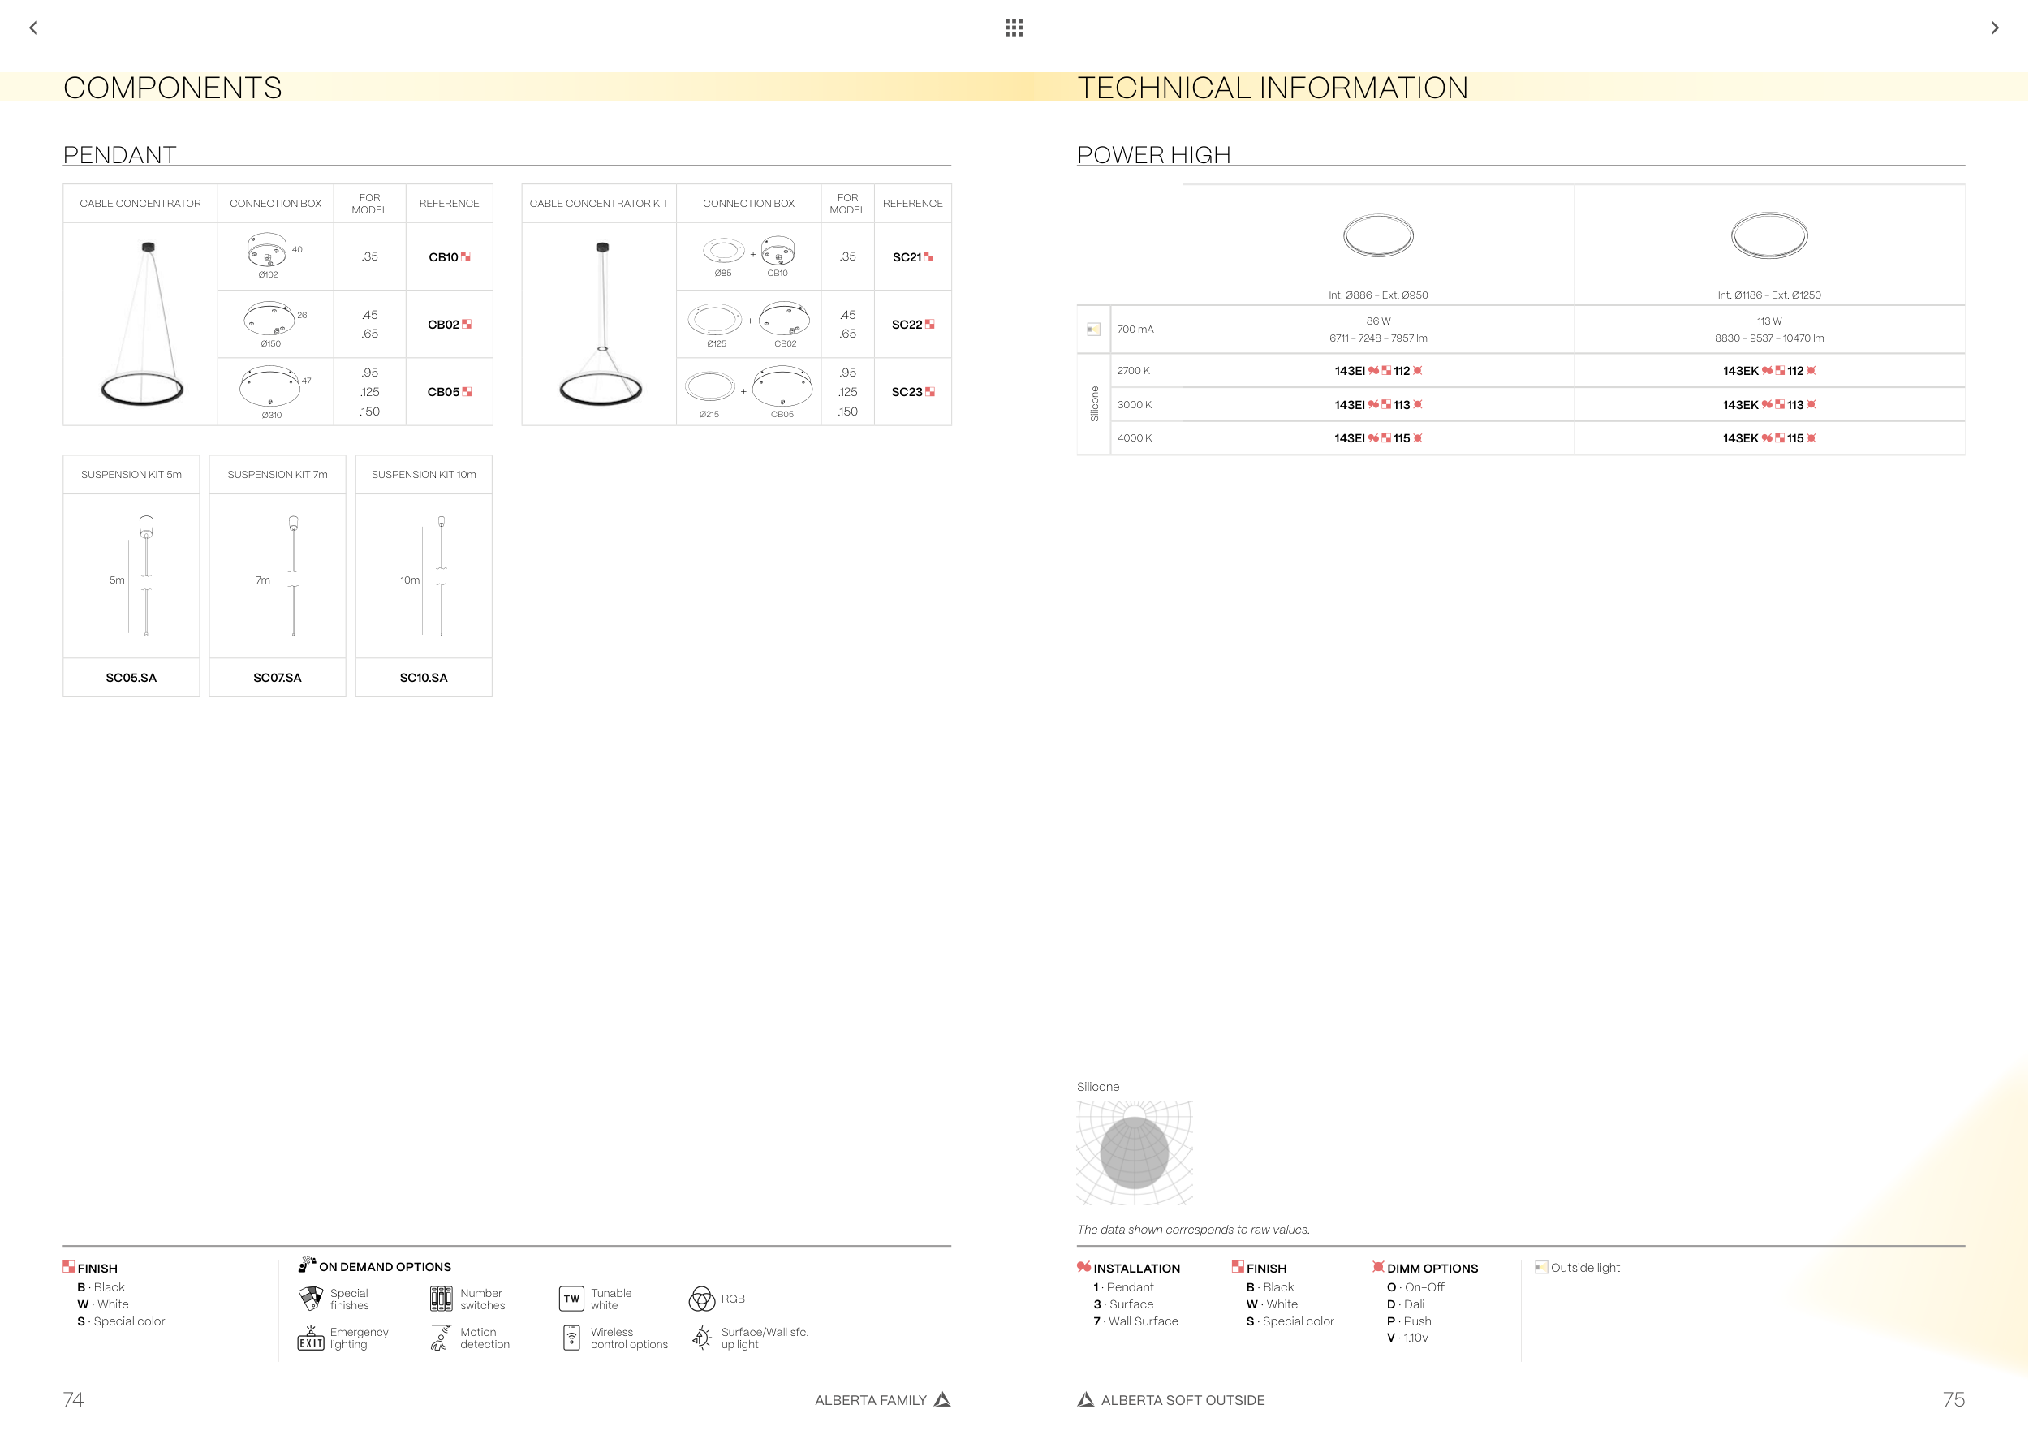Click the SC22 reference code
Screen dimensions: 2029x1435
[x=907, y=325]
